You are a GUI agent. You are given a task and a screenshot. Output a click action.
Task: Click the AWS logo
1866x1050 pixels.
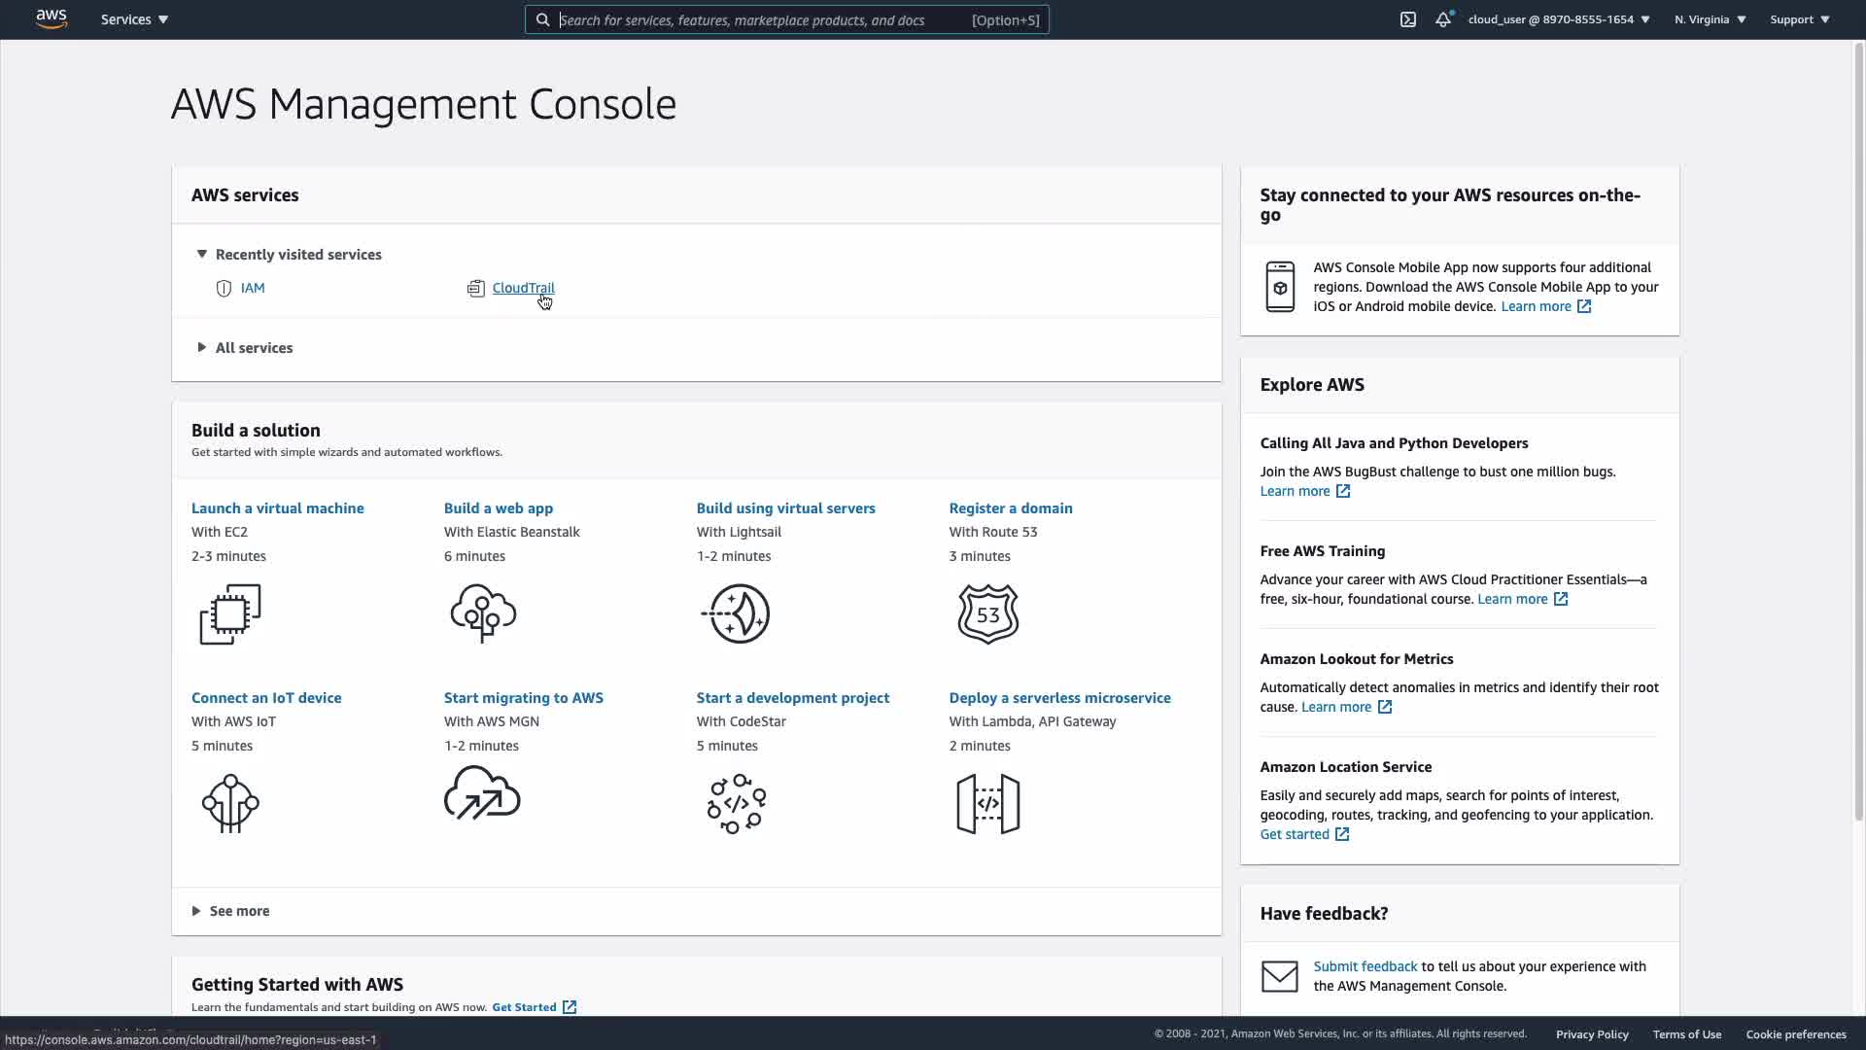point(52,19)
